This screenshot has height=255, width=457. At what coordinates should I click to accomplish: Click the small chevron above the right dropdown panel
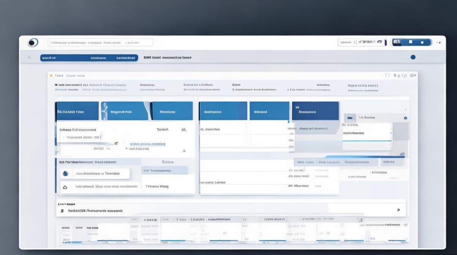[x=405, y=109]
